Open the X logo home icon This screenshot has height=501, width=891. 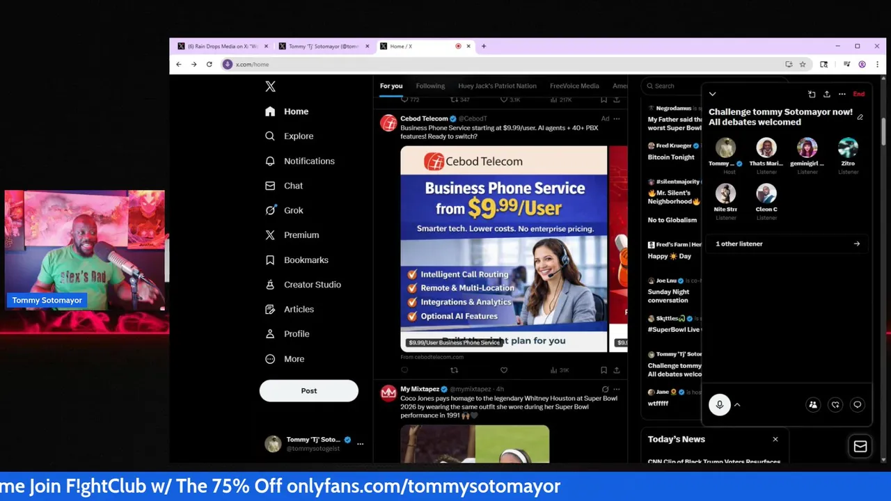pyautogui.click(x=271, y=86)
